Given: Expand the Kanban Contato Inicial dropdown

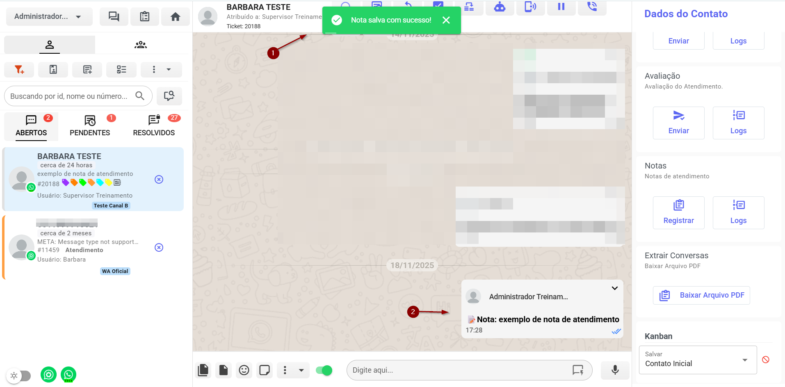Looking at the screenshot, I should (x=744, y=360).
